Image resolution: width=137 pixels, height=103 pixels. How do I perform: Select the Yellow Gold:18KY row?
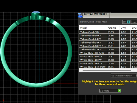[108, 43]
